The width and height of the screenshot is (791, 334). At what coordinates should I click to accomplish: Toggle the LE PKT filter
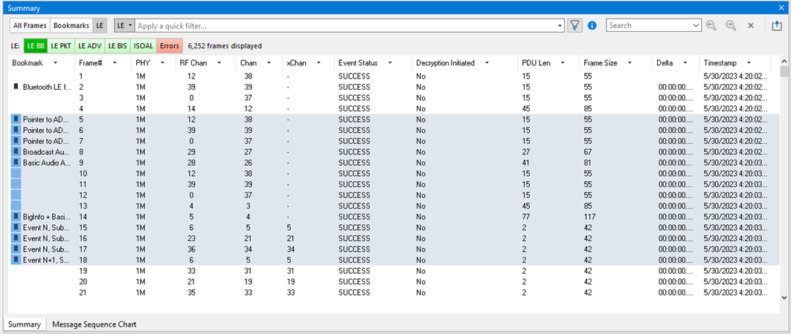61,46
